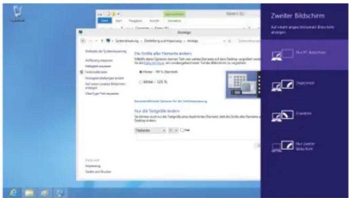Open 'Helligkeit anpassen' sidebar link
349x198 pixels.
tap(98, 66)
